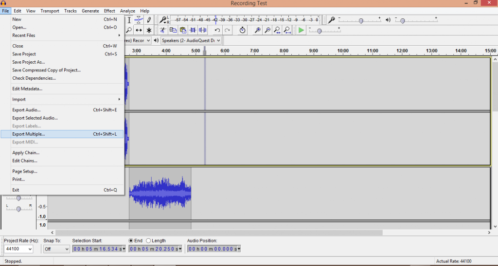
Task: Click the track pan L/R slider
Action: pos(18,208)
